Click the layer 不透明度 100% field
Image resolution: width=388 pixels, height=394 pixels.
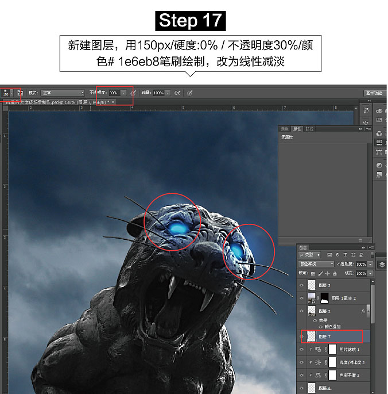[361, 264]
